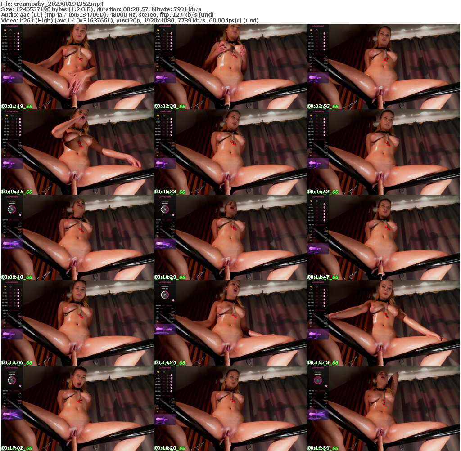Image resolution: width=461 pixels, height=451 pixels.
Task: Open the thumbnail at timestamp 00:01:19
Action: point(77,67)
